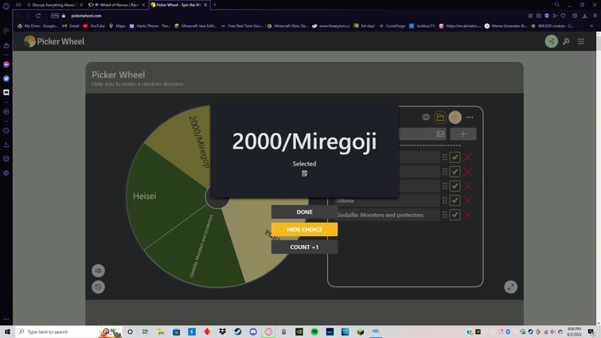Click the DONE button in the result popup
The height and width of the screenshot is (338, 601).
pyautogui.click(x=304, y=212)
